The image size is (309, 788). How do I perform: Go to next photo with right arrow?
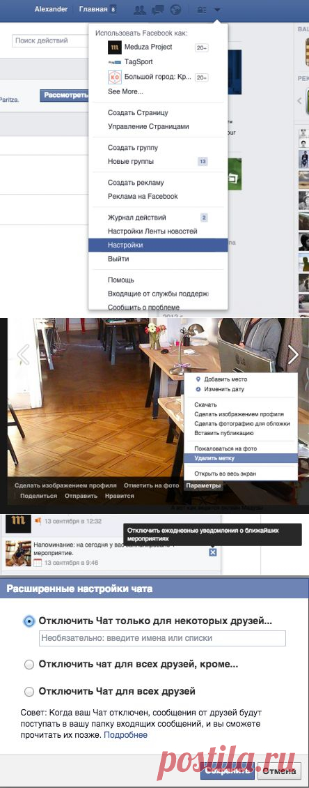click(x=294, y=354)
